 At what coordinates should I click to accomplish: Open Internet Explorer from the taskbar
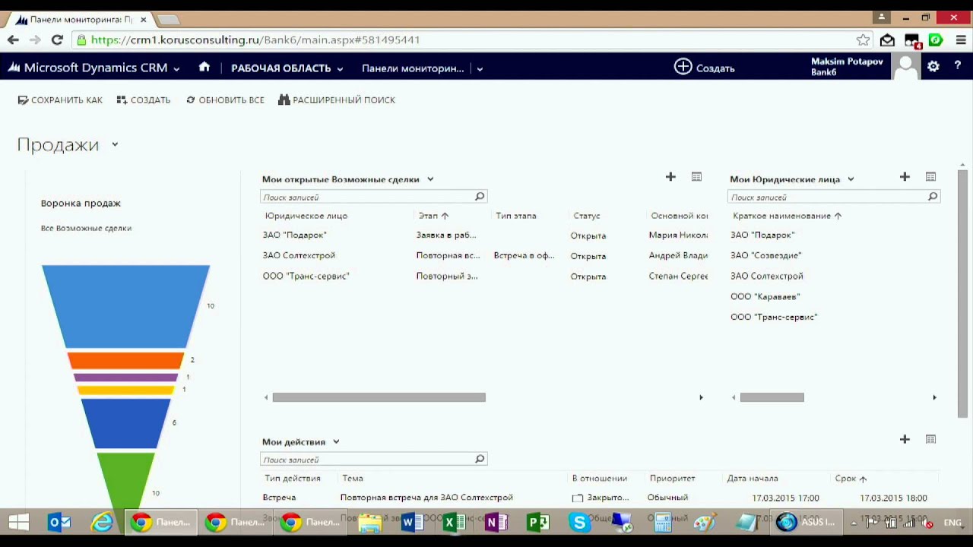[102, 523]
